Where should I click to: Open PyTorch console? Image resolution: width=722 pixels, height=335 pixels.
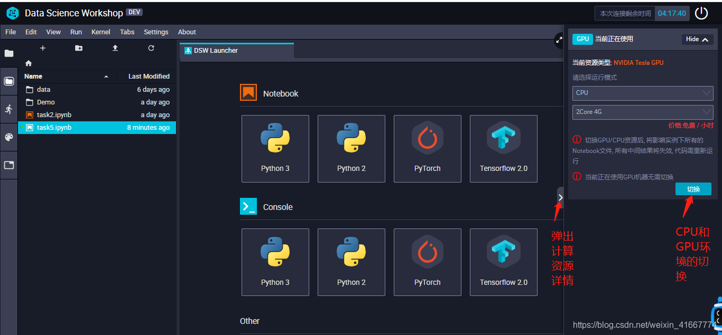(x=428, y=262)
